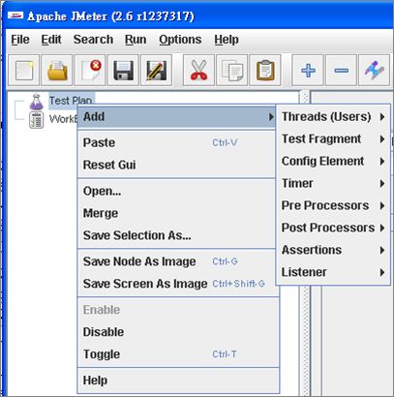Click the Open folder toolbar icon

point(57,70)
